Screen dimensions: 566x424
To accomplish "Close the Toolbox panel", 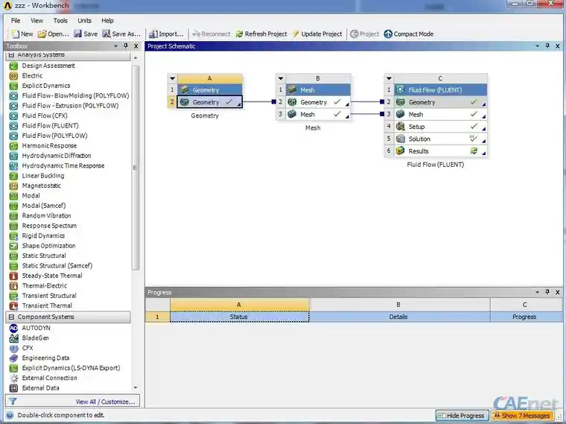I will [136, 46].
